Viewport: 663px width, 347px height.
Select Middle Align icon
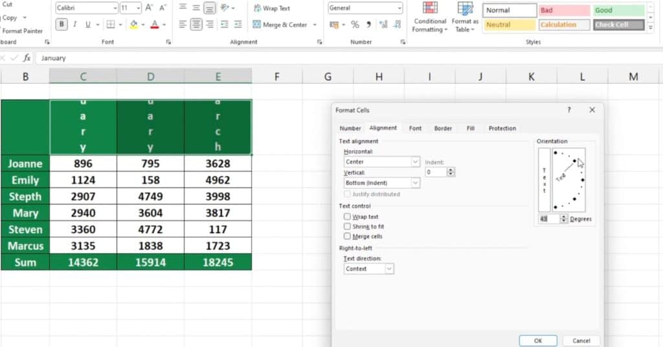coord(196,8)
